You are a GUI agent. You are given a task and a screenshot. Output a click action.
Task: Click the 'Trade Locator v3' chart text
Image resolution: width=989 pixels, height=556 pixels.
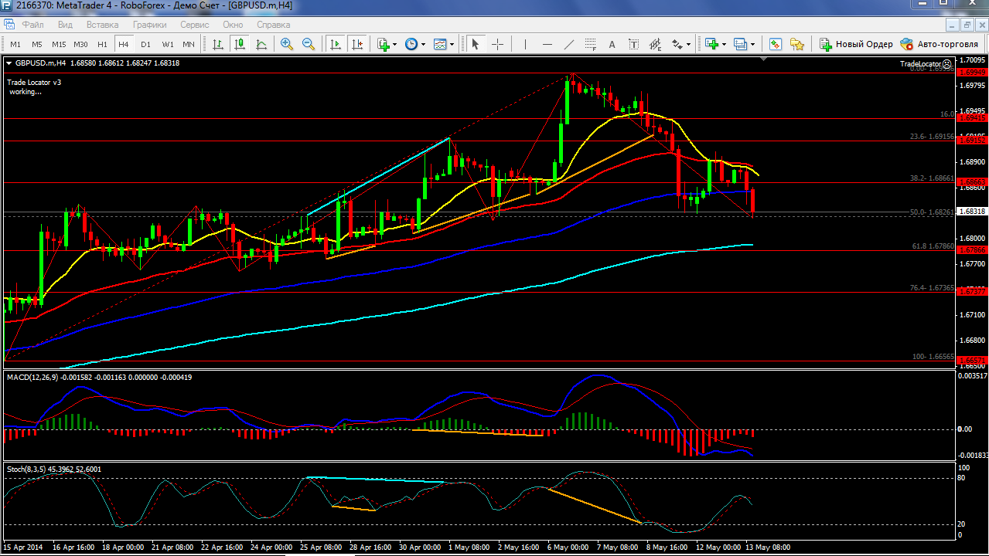34,82
